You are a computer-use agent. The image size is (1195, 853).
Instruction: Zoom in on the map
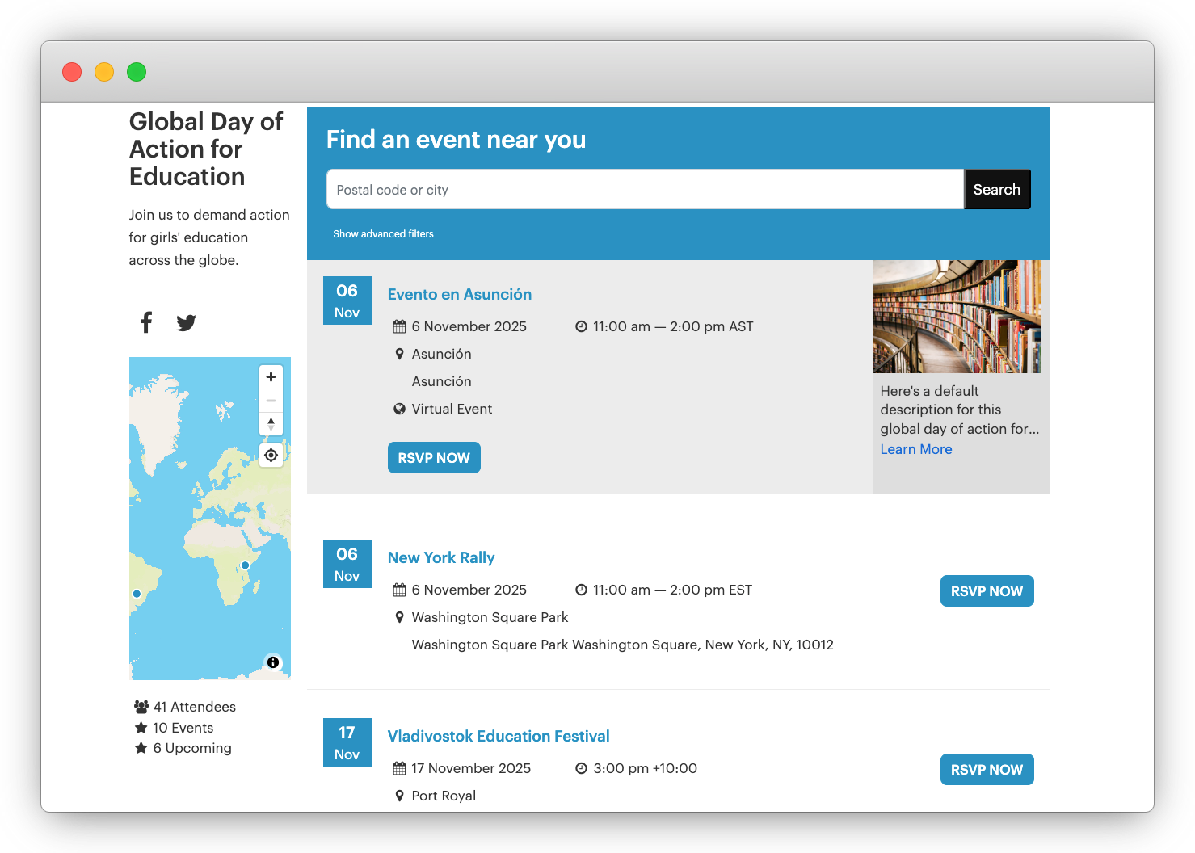pyautogui.click(x=271, y=377)
